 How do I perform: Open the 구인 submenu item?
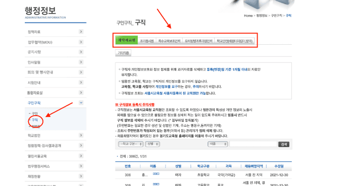35,113
